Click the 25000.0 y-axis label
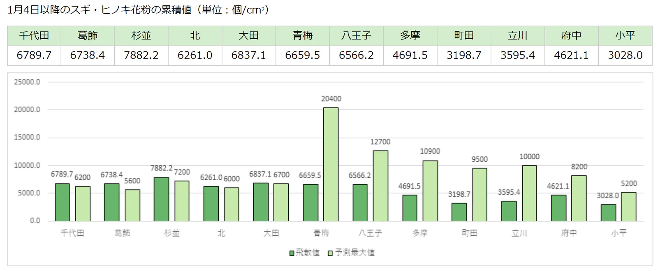This screenshot has height=267, width=658. (27, 82)
